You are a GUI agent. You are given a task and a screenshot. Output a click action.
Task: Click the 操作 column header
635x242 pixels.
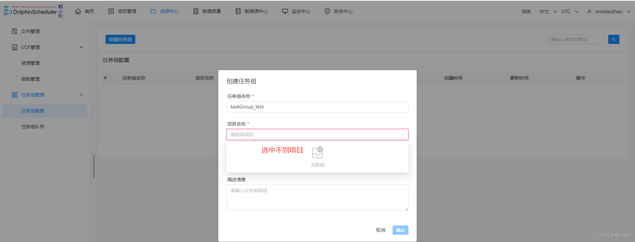(x=580, y=78)
